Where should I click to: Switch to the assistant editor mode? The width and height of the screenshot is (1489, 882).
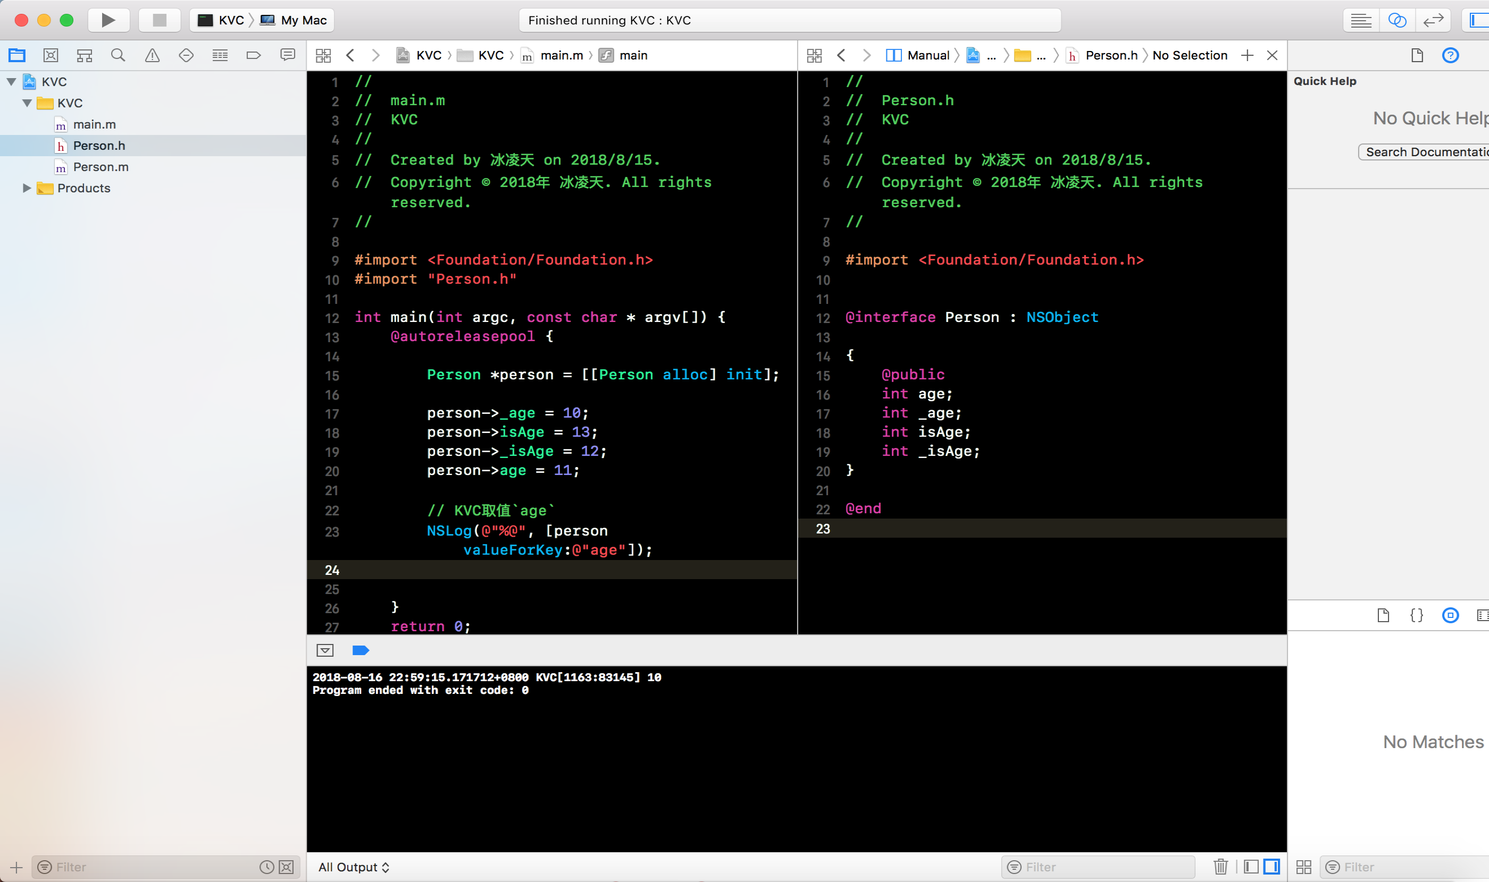[x=1397, y=20]
